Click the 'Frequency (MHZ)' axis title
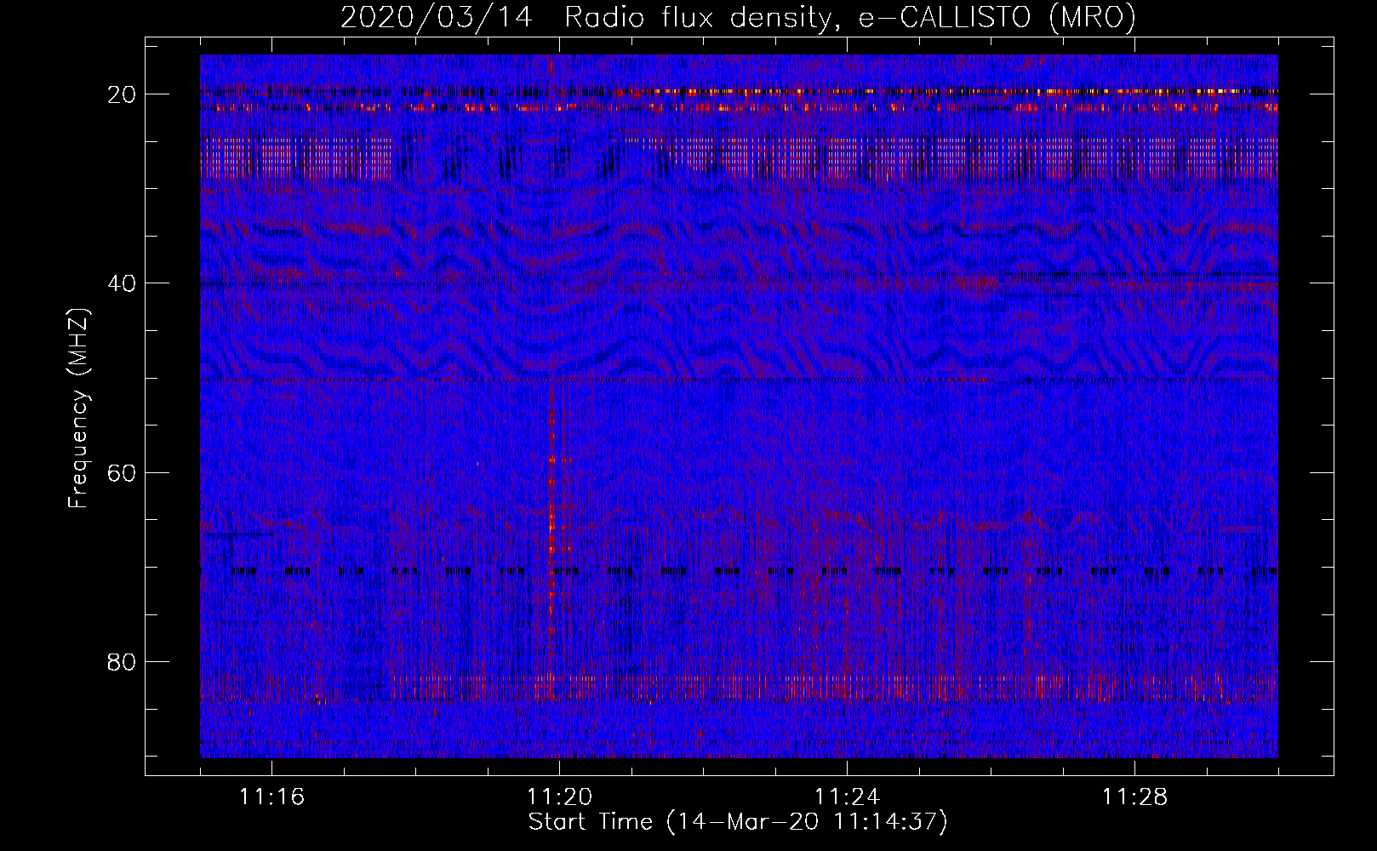The height and width of the screenshot is (851, 1377). [x=78, y=408]
